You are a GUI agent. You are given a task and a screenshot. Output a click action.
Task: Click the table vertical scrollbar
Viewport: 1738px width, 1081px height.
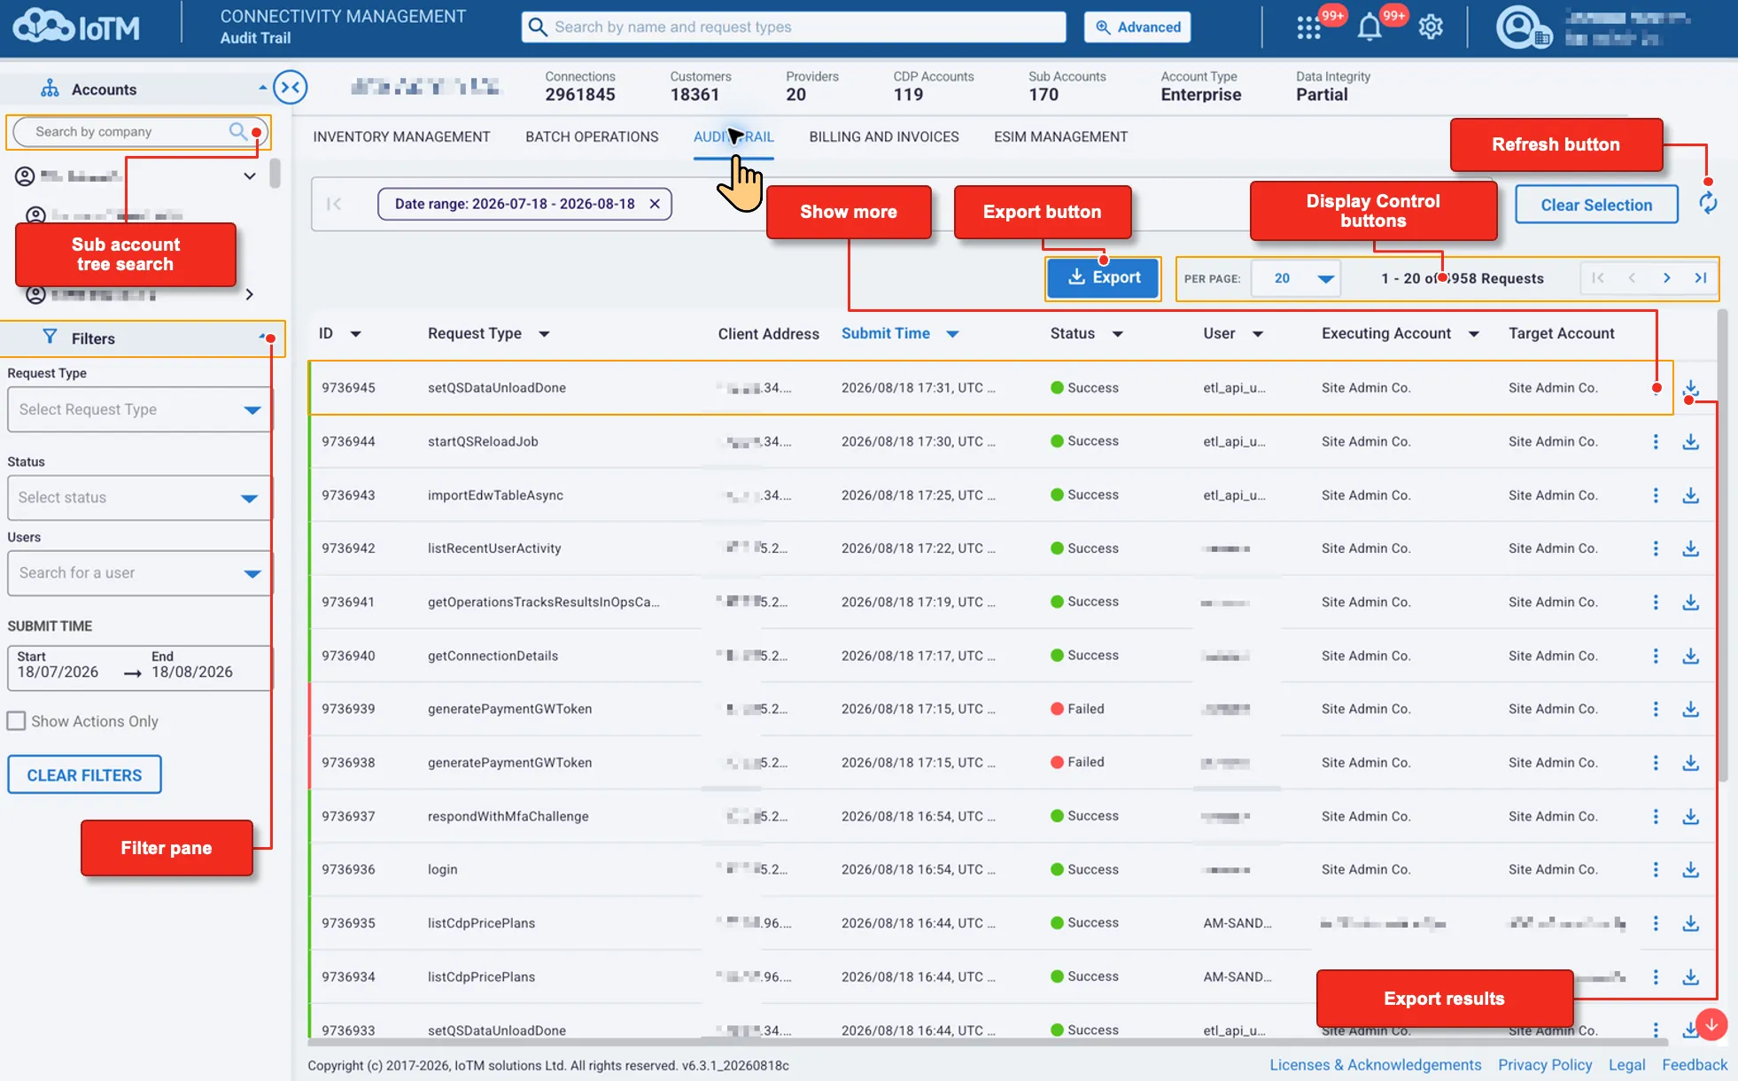[x=1723, y=545]
